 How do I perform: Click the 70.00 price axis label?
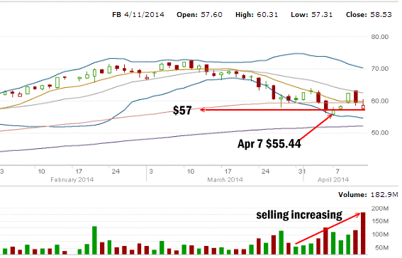tap(380, 69)
